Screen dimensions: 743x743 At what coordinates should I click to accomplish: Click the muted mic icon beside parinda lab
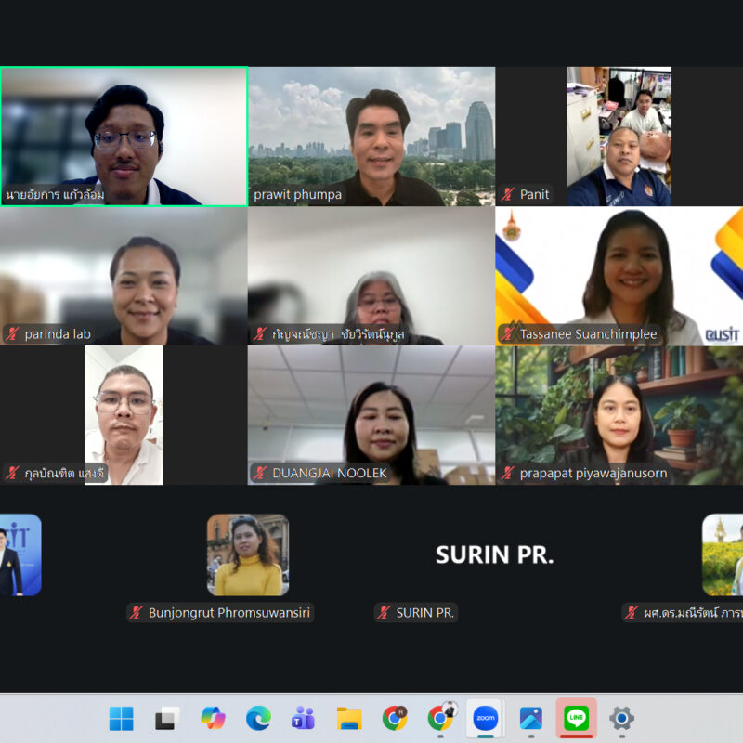(x=13, y=334)
